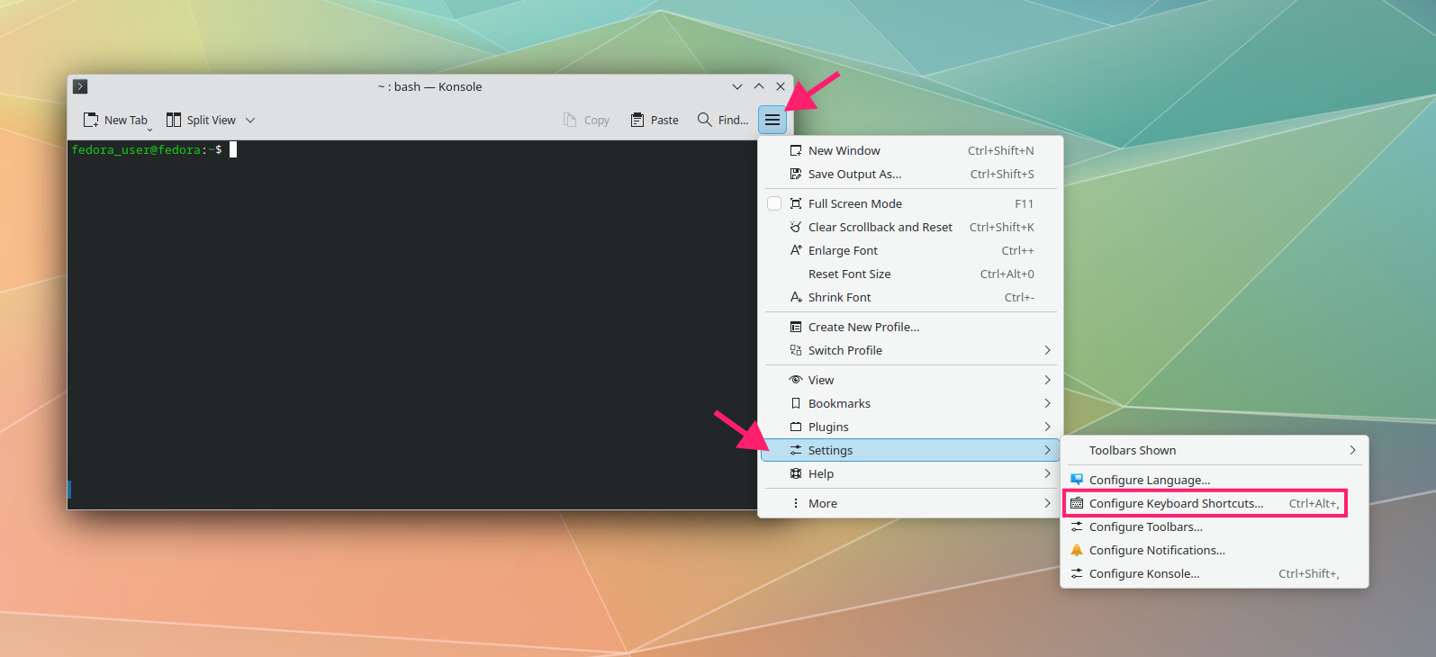Select Create New Profile menu entry

click(x=910, y=327)
